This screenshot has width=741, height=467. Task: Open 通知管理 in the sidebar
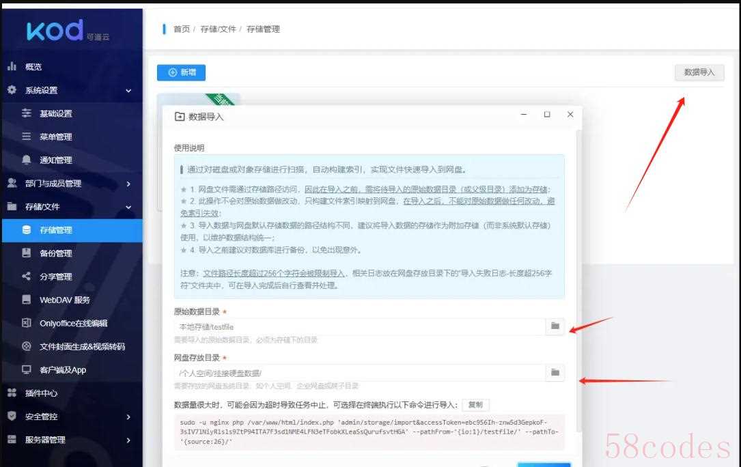click(72, 160)
